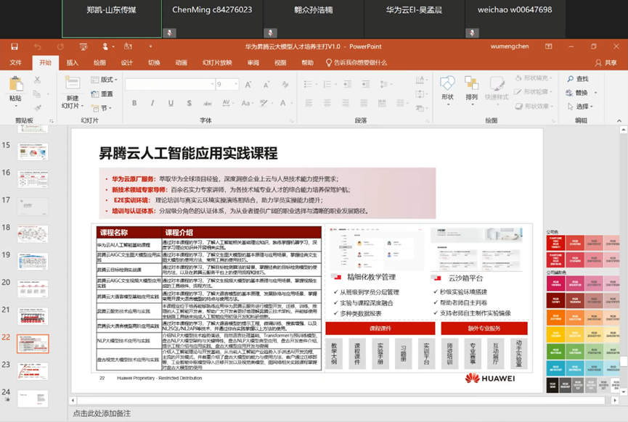Image resolution: width=628 pixels, height=422 pixels.
Task: Cut selection with the scissors icon
Action: point(37,80)
